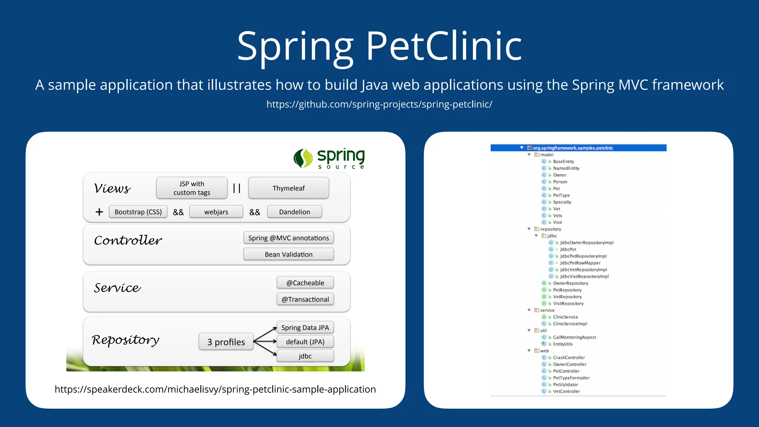The image size is (759, 427).
Task: Click the folder icon beside util
Action: pos(537,330)
